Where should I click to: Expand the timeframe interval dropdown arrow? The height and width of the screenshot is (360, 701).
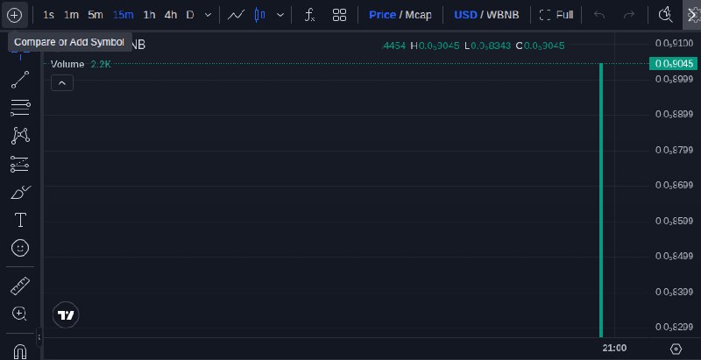[x=208, y=15]
